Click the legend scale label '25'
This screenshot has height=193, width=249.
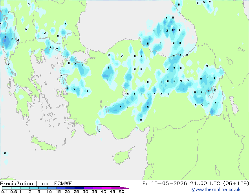click(x=76, y=191)
